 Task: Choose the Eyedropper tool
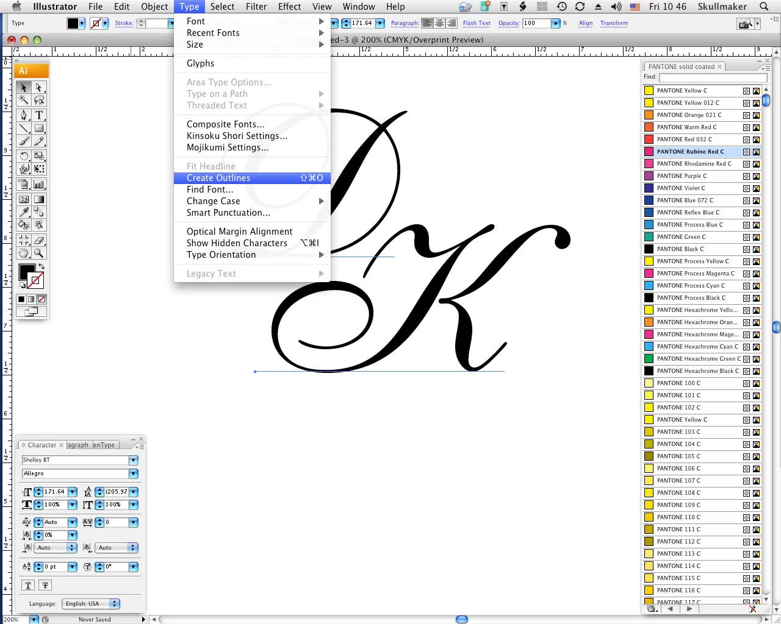point(24,212)
